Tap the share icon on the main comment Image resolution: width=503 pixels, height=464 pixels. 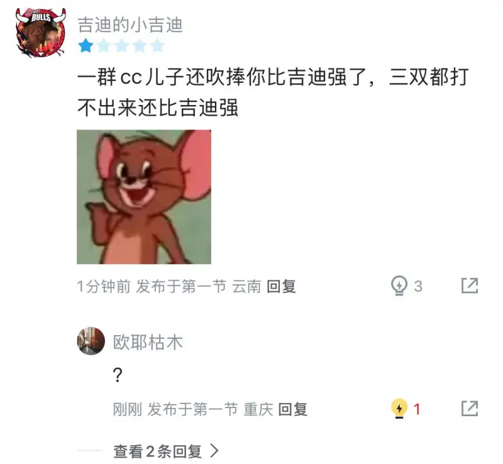470,285
